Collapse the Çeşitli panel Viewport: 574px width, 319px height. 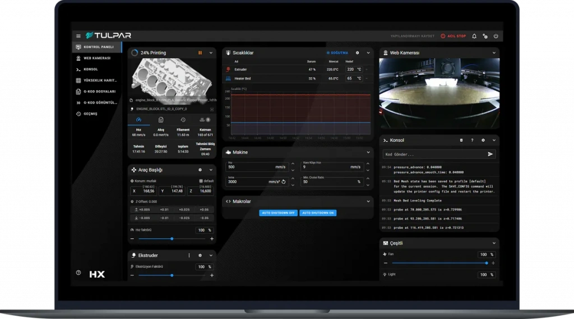pos(494,243)
